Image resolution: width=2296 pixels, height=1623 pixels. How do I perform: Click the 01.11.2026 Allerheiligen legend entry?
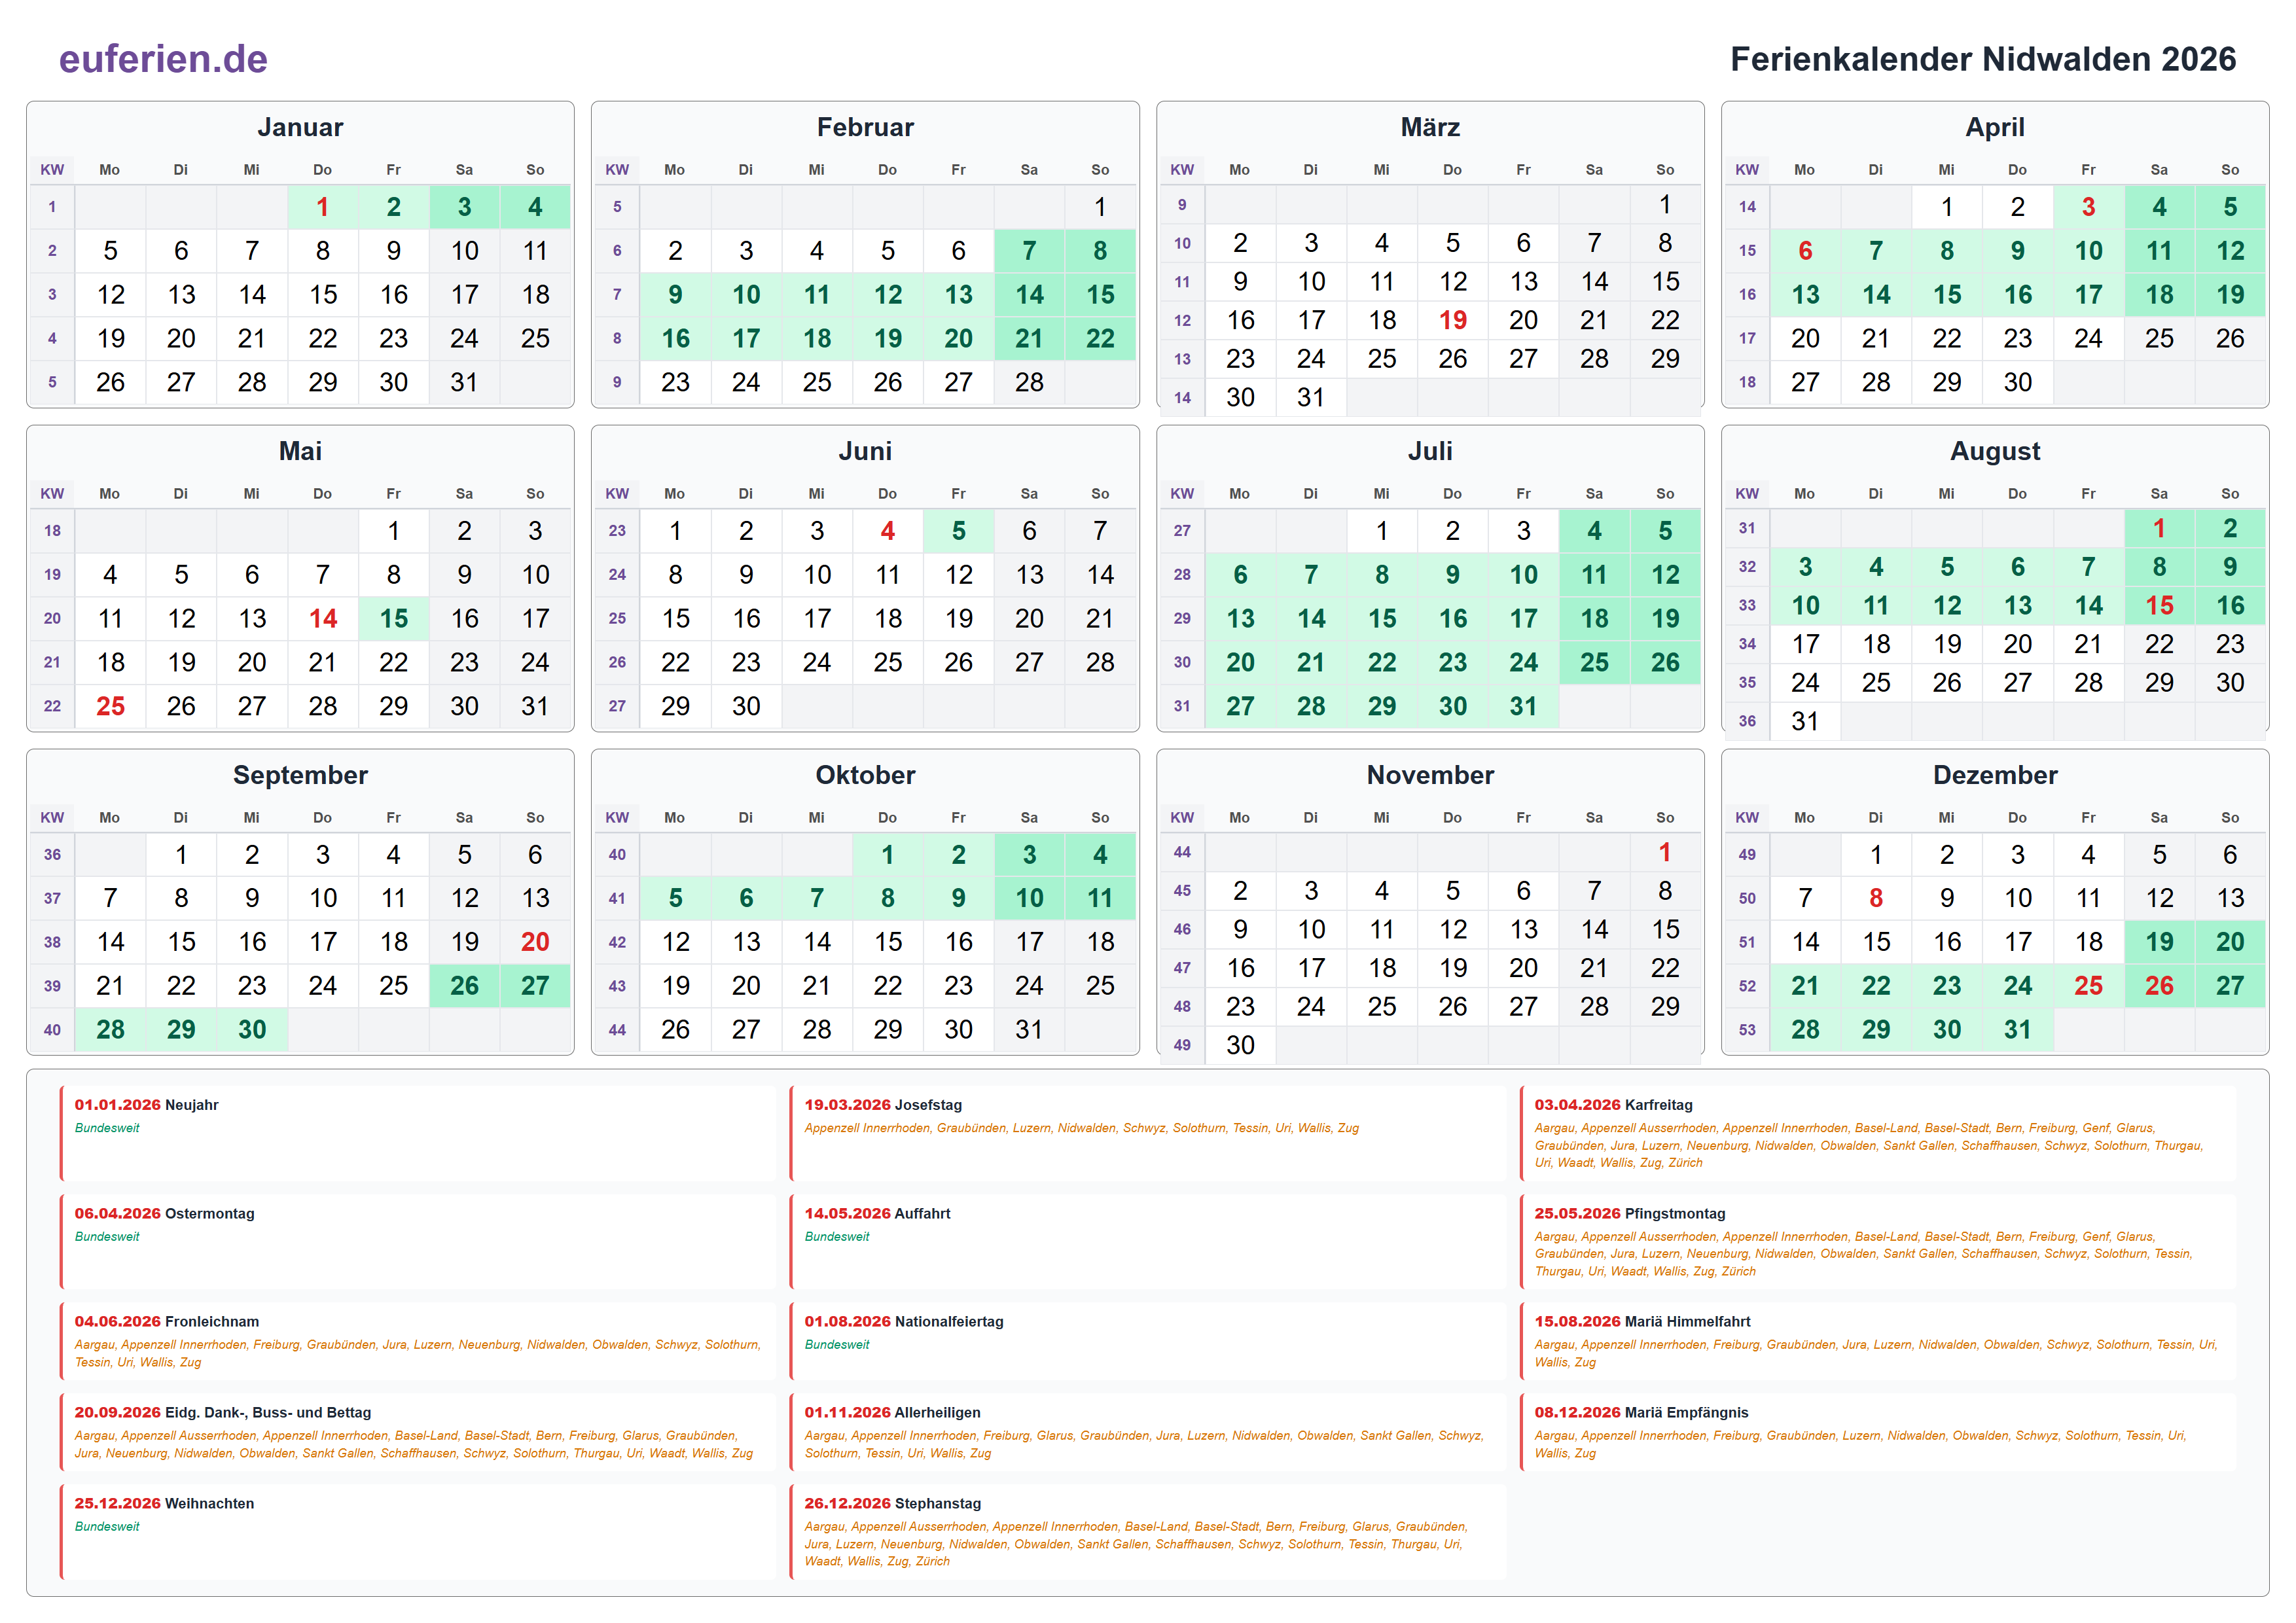1148,1433
